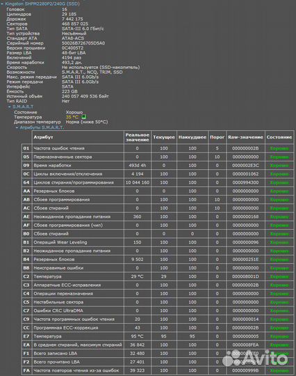Select row F2 Всего прочитано LBA
The image size is (296, 376).
158,362
